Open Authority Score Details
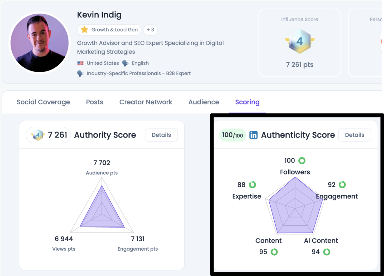The height and width of the screenshot is (276, 384). [x=161, y=135]
